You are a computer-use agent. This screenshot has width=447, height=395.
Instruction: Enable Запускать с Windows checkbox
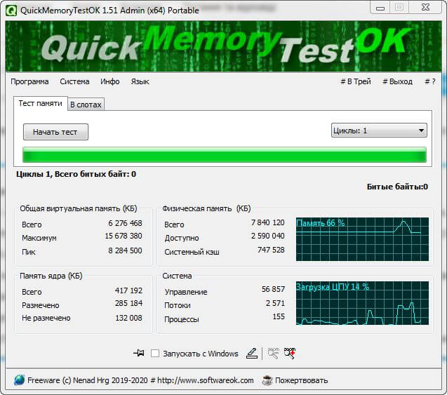pos(155,354)
